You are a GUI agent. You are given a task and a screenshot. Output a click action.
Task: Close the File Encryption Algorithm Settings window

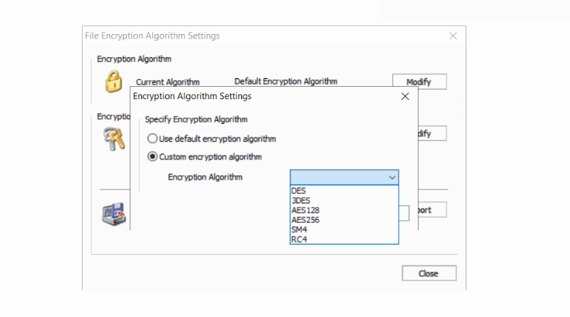453,36
